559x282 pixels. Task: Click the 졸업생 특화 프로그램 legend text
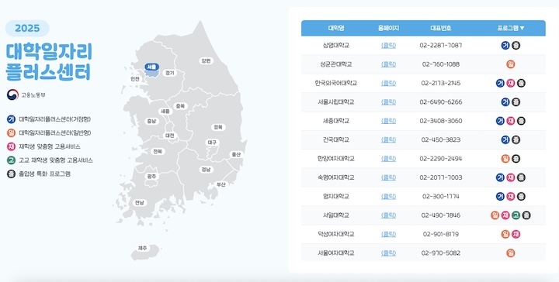(44, 174)
